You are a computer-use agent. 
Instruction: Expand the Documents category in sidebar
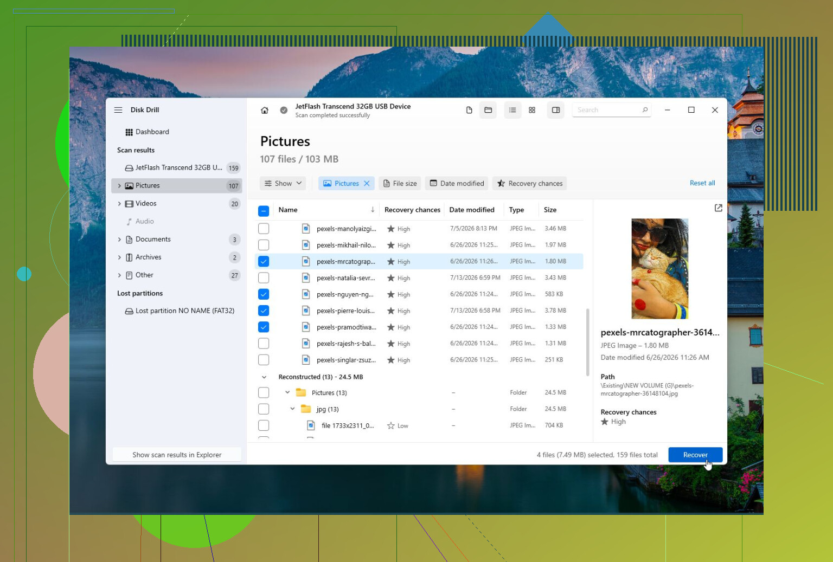tap(119, 240)
